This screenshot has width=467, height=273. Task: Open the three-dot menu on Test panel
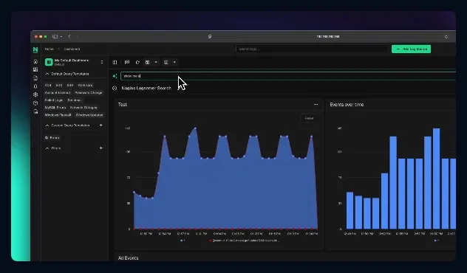[x=316, y=104]
